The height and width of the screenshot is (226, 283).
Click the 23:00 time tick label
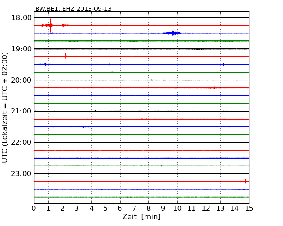coord(21,174)
